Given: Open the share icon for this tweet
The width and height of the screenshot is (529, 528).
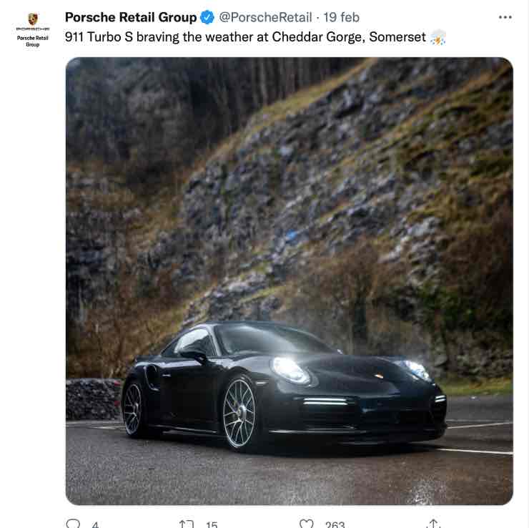Looking at the screenshot, I should (433, 524).
